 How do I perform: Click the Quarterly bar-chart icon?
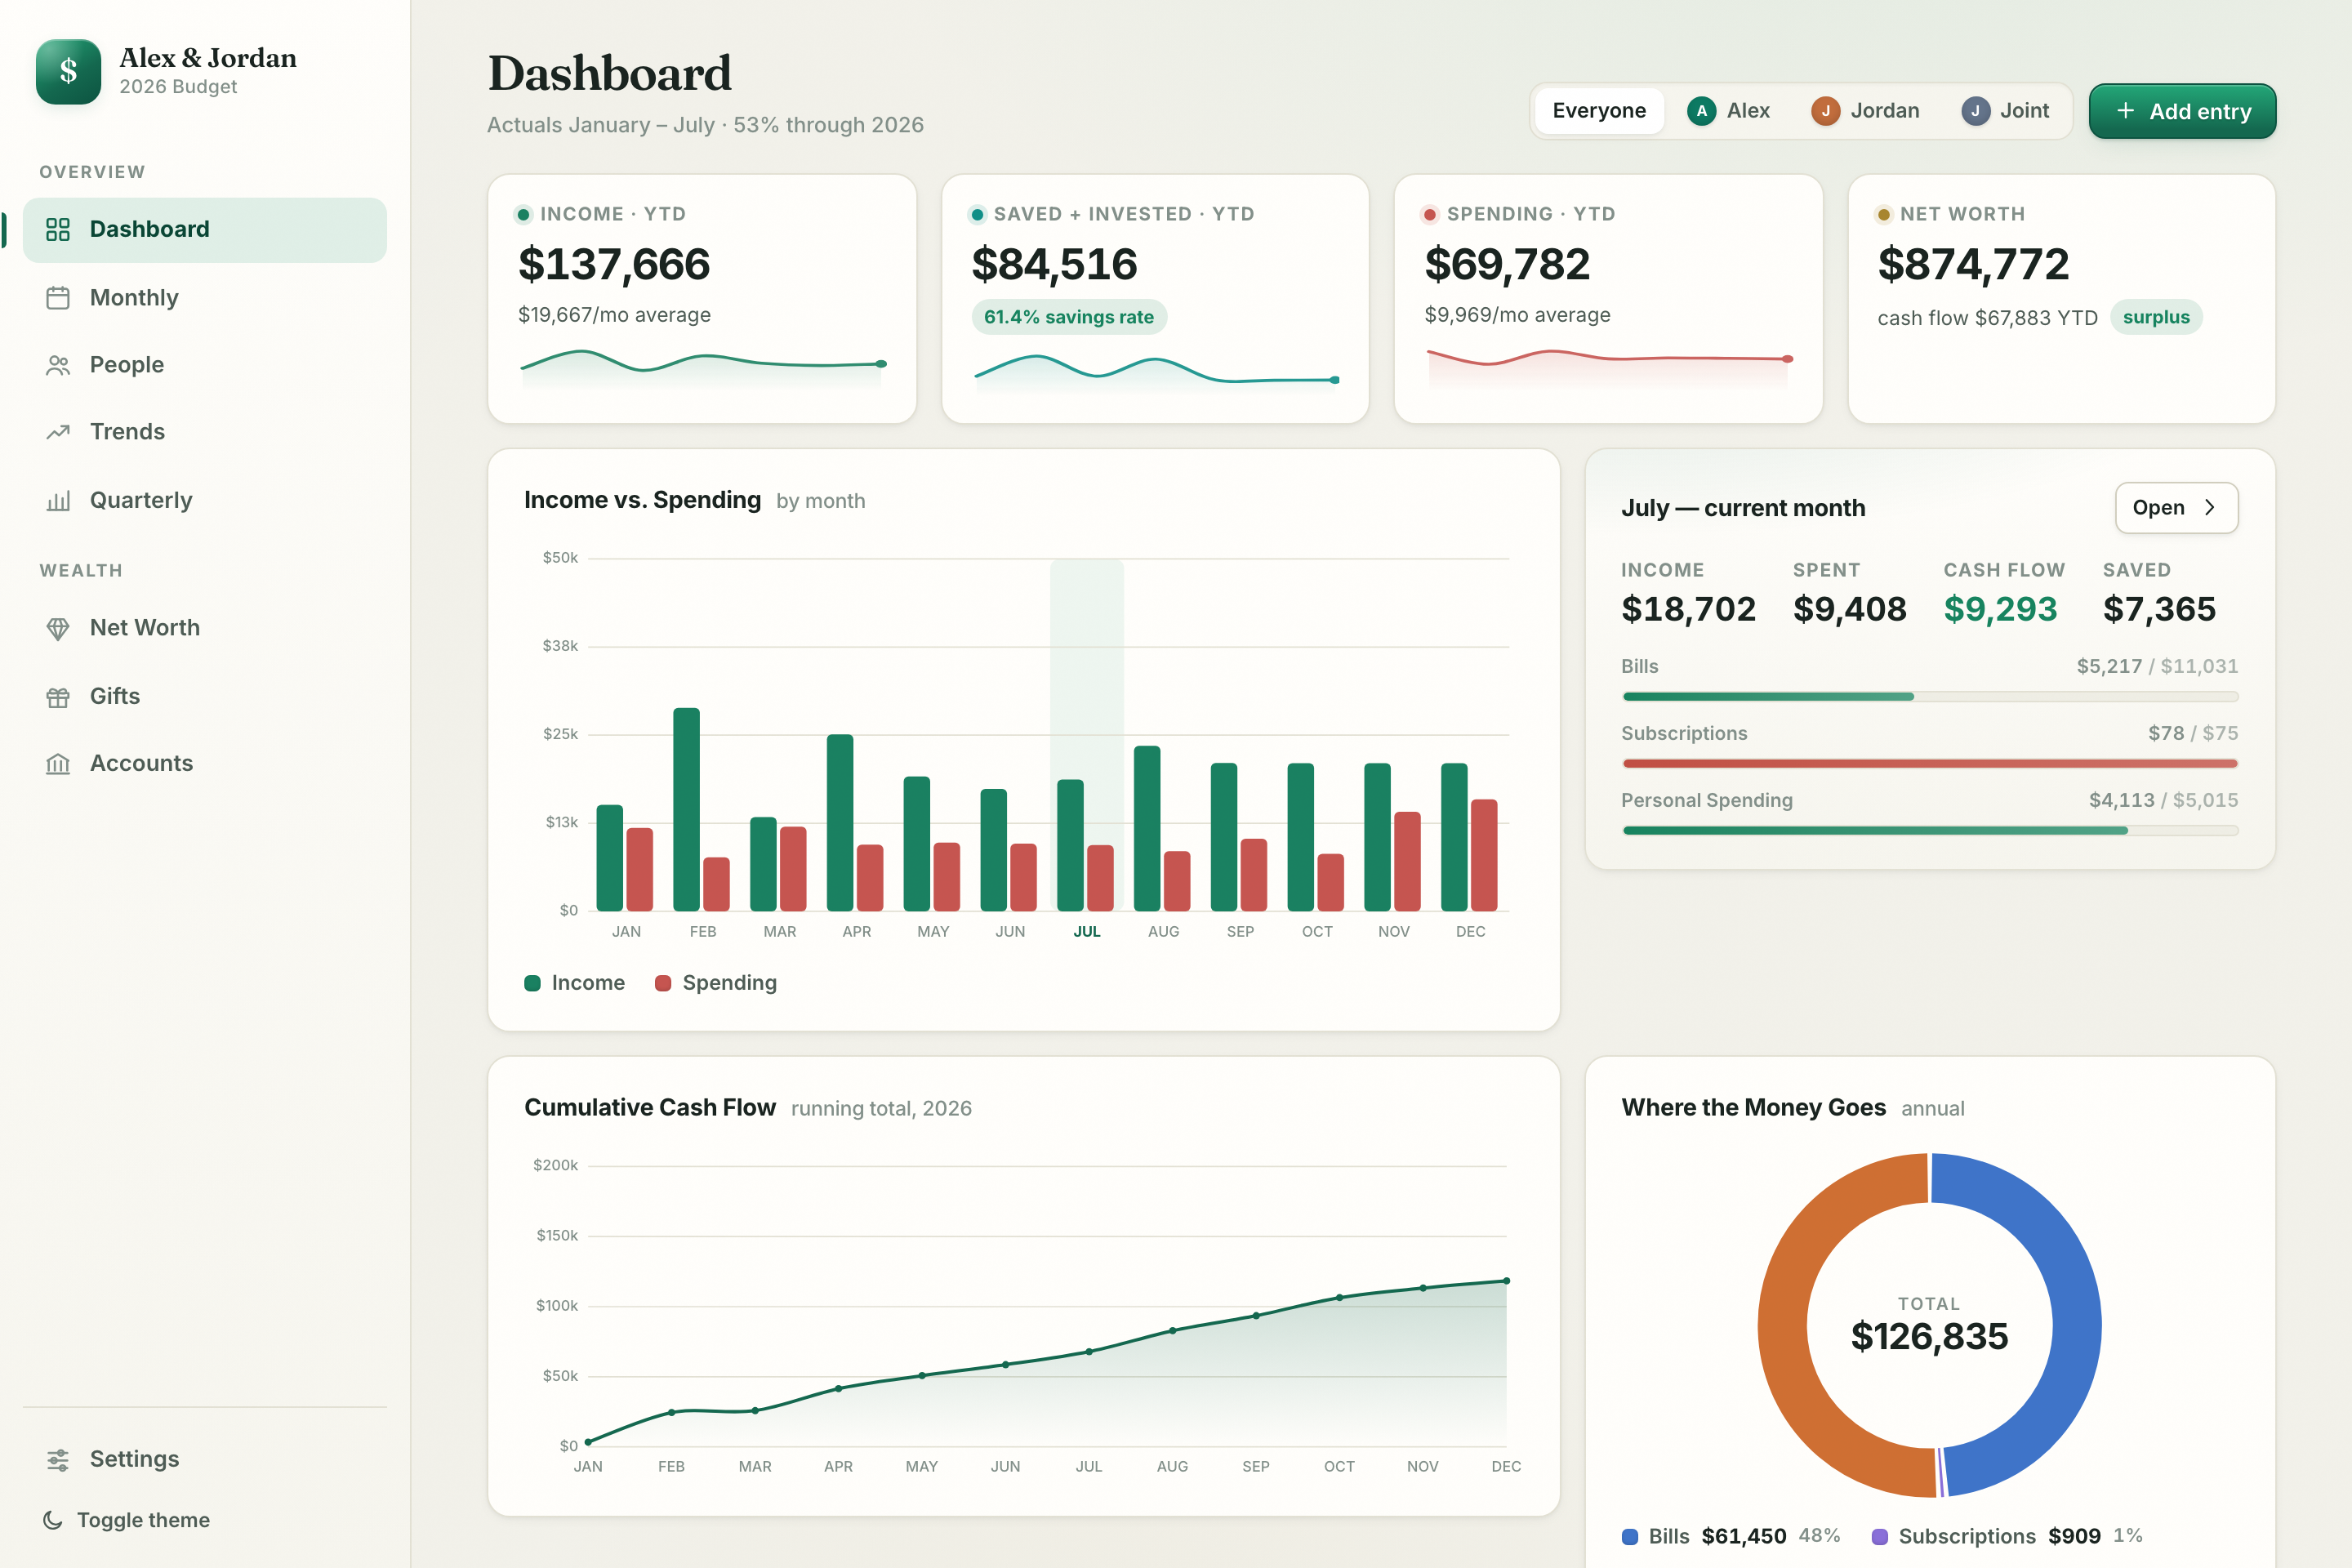click(58, 500)
